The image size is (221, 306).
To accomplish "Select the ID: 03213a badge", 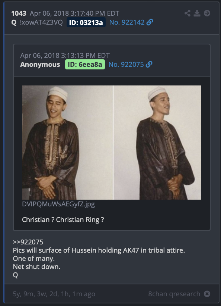I will [86, 22].
